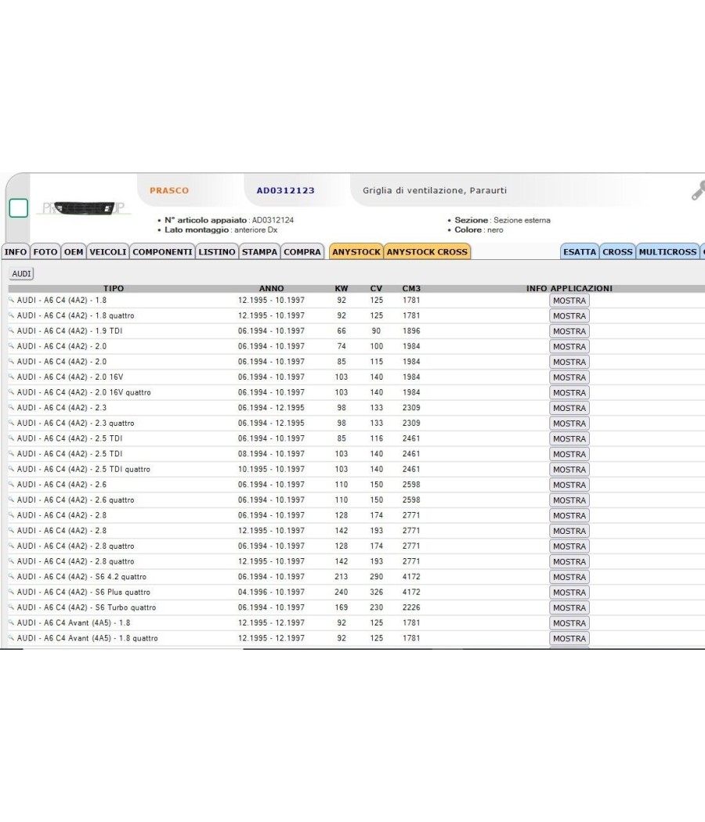Go to the COMPRA tab

(302, 252)
